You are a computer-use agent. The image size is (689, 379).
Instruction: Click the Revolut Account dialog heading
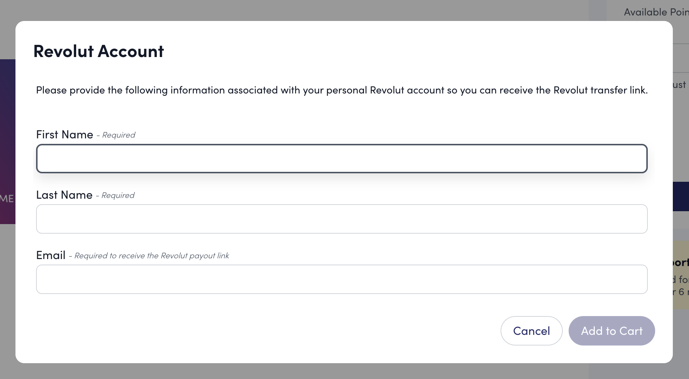[x=99, y=51]
